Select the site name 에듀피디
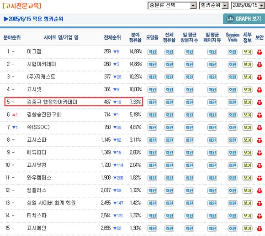This screenshot has width=265, height=236. coord(37,152)
